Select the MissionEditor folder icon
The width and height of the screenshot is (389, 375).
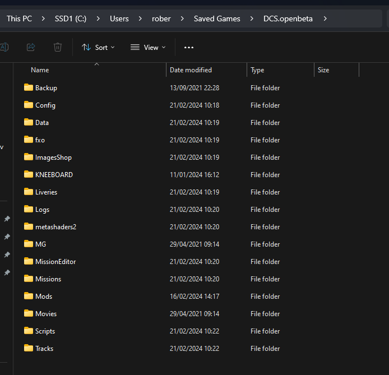pos(28,261)
